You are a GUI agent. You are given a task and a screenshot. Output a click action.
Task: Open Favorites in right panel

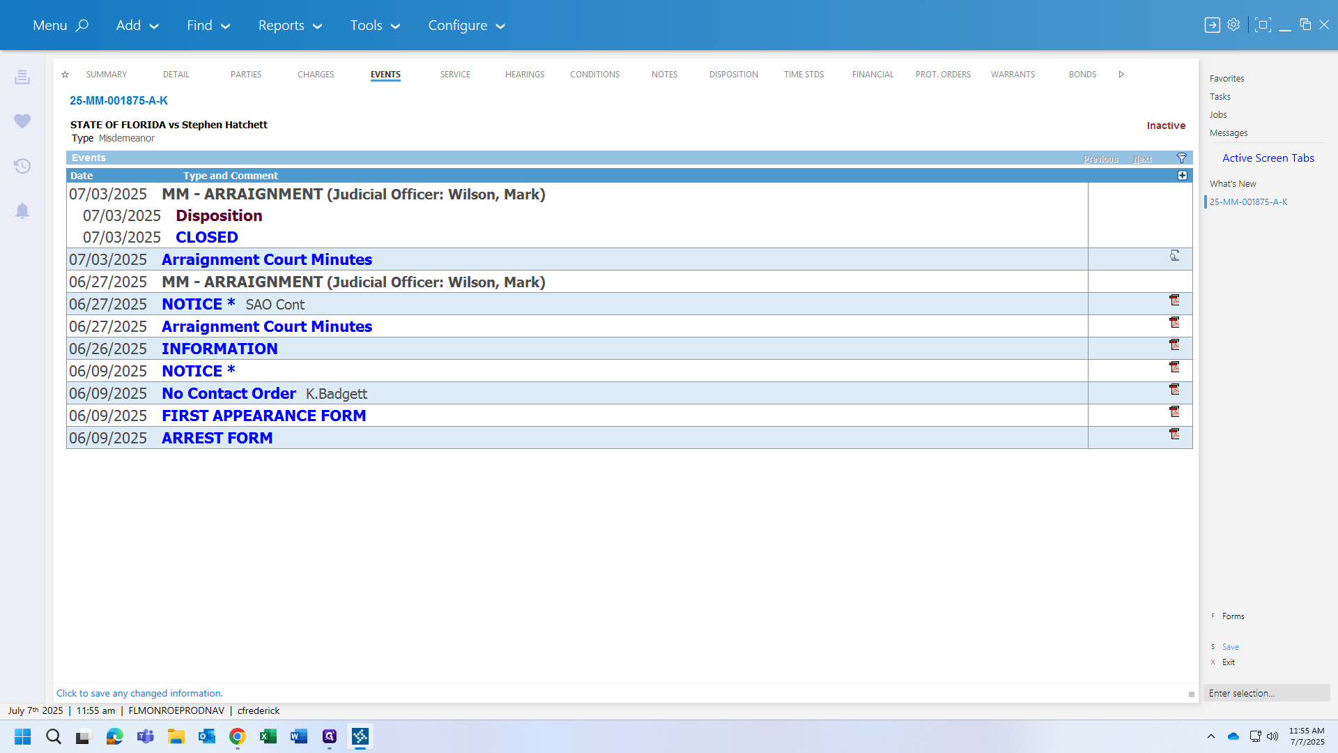tap(1226, 79)
